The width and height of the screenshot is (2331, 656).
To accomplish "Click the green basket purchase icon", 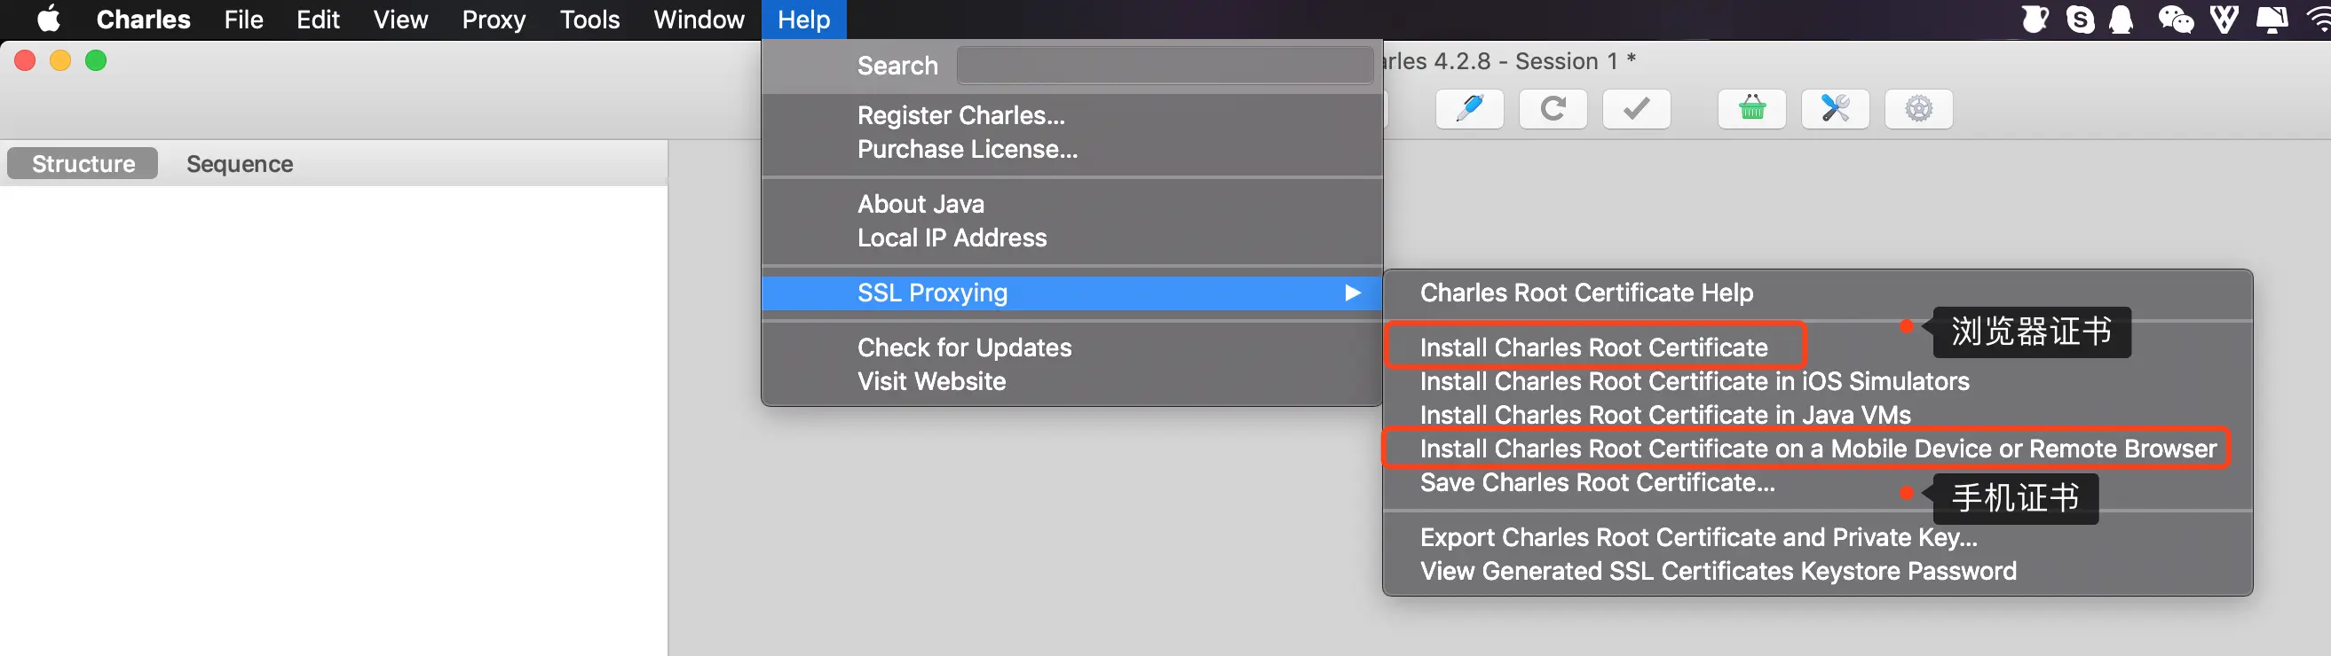I will (x=1752, y=109).
